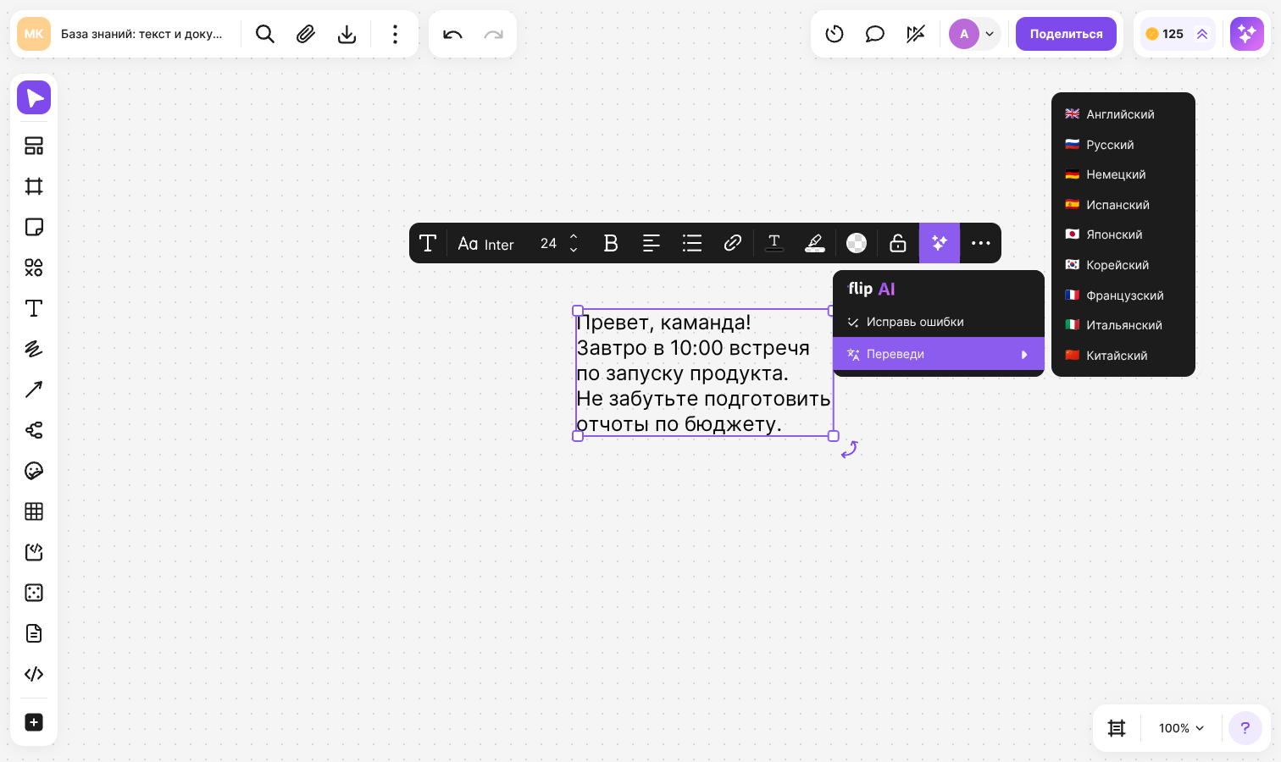The image size is (1281, 762).
Task: Open text alignment options
Action: [x=652, y=244]
